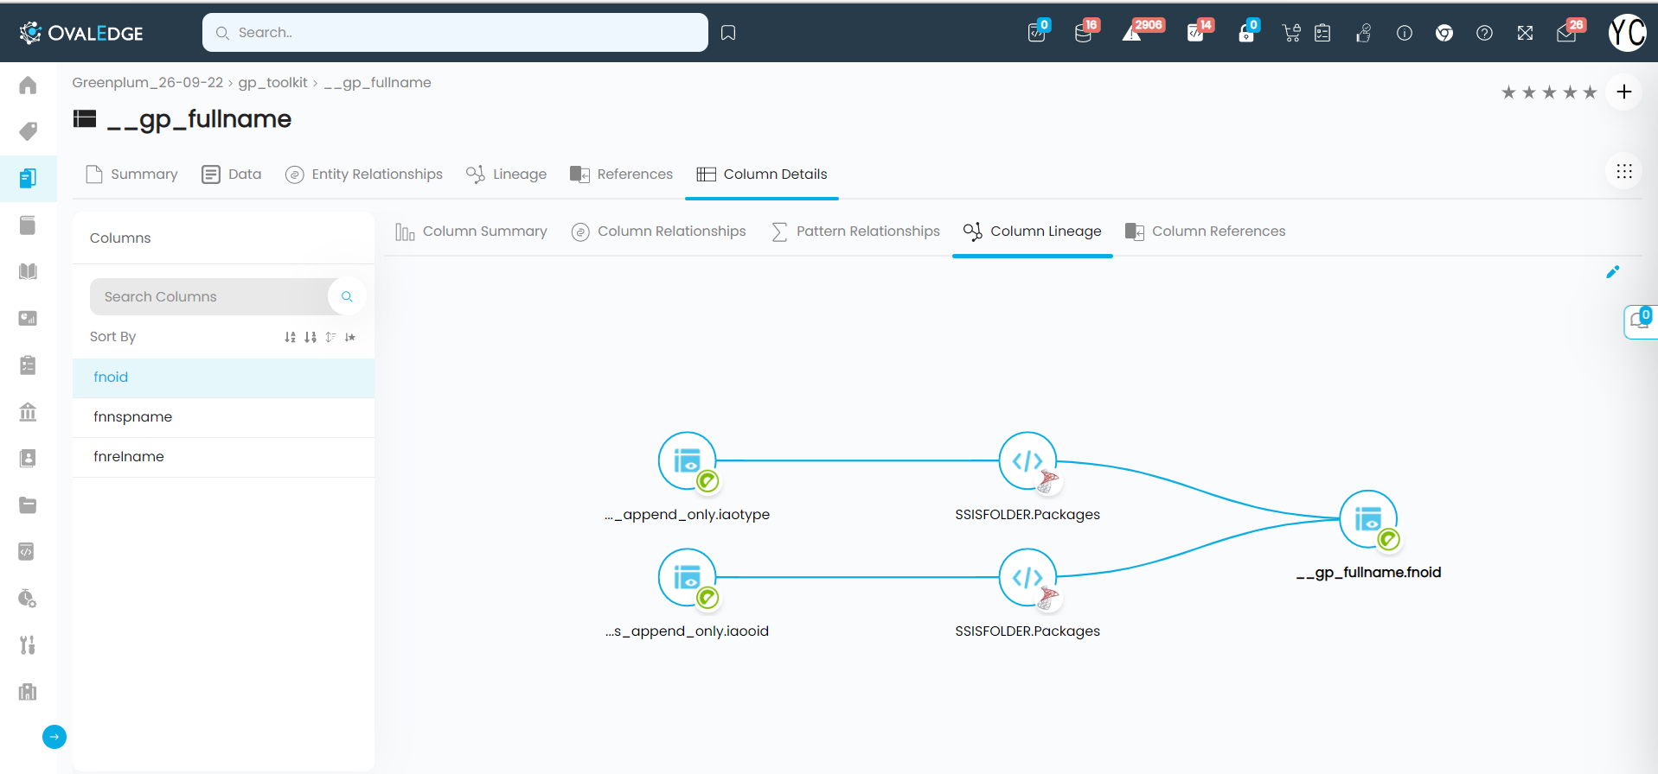
Task: Rate with the fifth star
Action: (x=1590, y=92)
